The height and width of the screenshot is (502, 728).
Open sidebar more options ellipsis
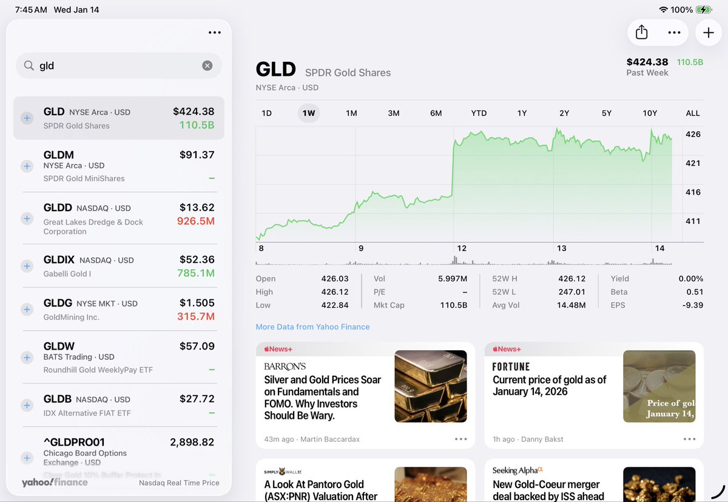click(x=215, y=33)
